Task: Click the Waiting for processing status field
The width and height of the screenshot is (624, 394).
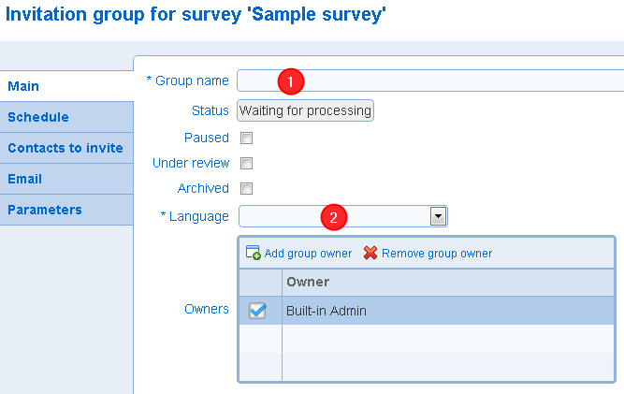Action: coord(305,110)
